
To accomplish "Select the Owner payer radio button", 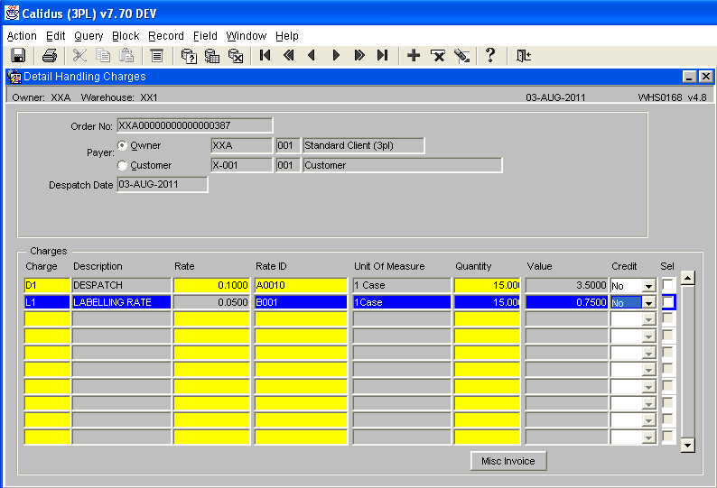I will tap(122, 145).
